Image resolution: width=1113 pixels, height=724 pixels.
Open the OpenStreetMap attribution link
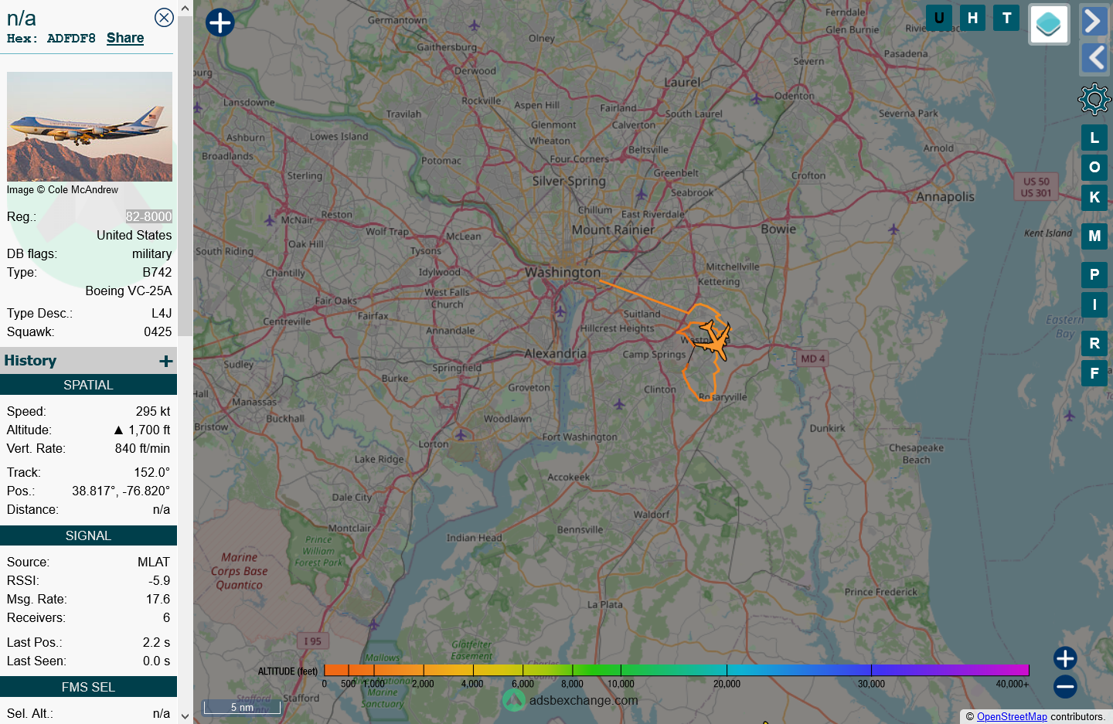tap(1012, 716)
